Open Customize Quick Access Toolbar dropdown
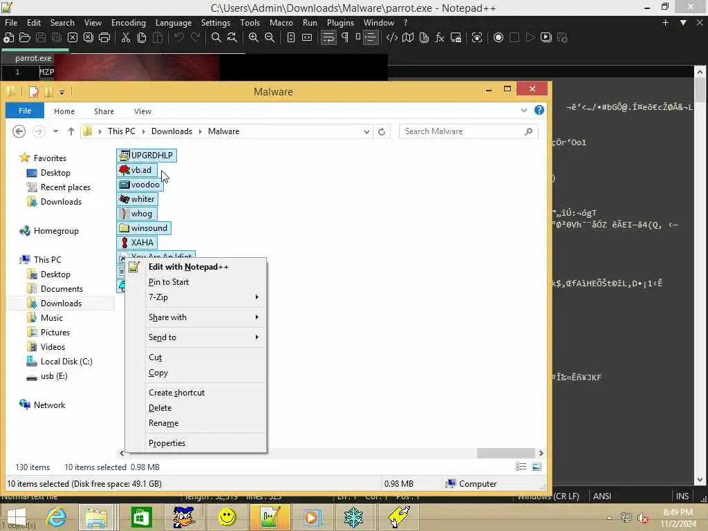Image resolution: width=708 pixels, height=531 pixels. click(62, 92)
